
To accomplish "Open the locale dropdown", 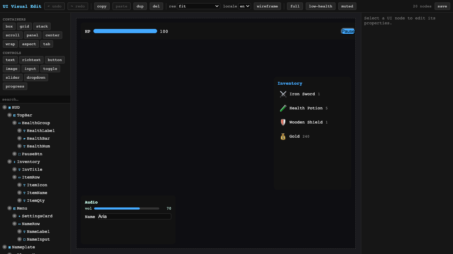I will (245, 6).
